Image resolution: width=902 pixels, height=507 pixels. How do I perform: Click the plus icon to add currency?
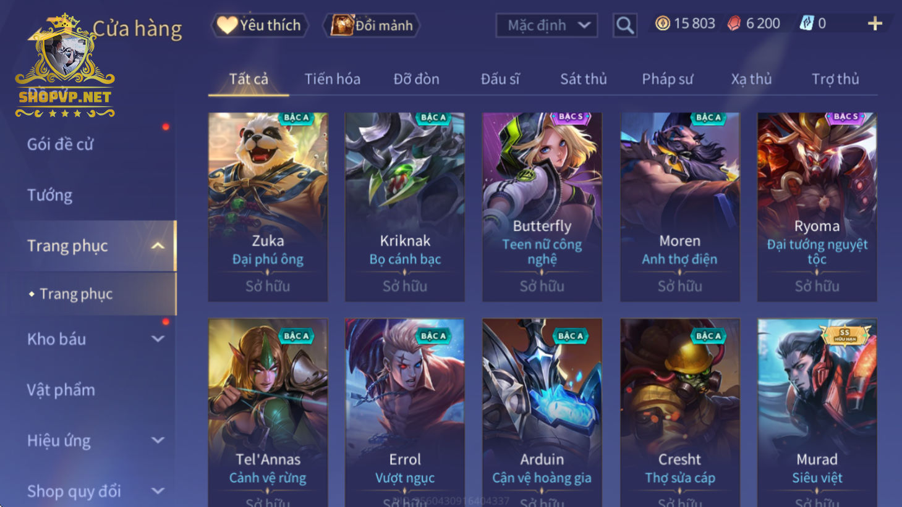pos(875,23)
